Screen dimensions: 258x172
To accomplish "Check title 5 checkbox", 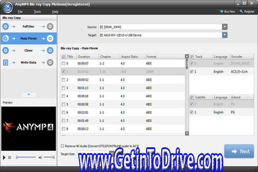I will click(x=63, y=104).
